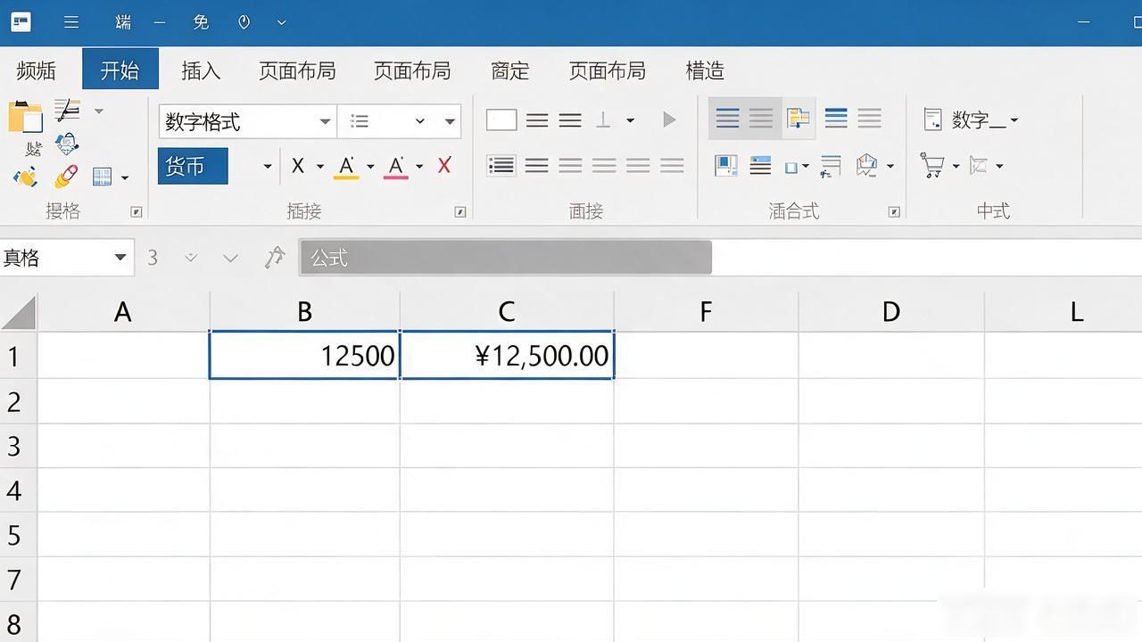Switch to the 频瓶 tab
Screen dimensions: 1142x642
(x=37, y=70)
